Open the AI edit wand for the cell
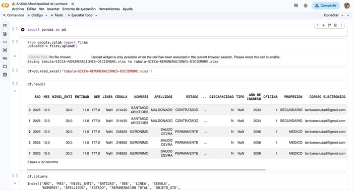353x190 pixels. (329, 25)
